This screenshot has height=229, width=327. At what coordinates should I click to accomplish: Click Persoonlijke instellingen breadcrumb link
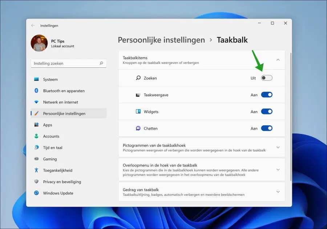tap(161, 40)
